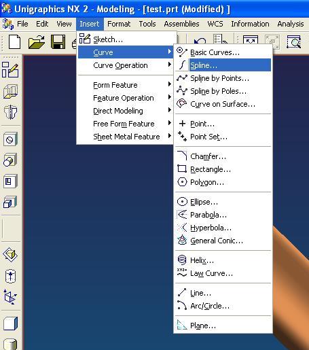The image size is (309, 350).
Task: Choose Sketch... from Insert menu
Action: coord(126,39)
